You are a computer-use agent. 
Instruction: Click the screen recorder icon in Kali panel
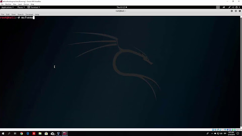[x=224, y=7]
